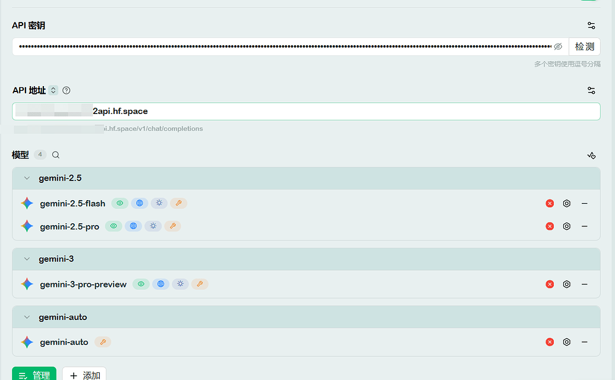Open API address type selector arrows
Image resolution: width=615 pixels, height=380 pixels.
pos(53,90)
